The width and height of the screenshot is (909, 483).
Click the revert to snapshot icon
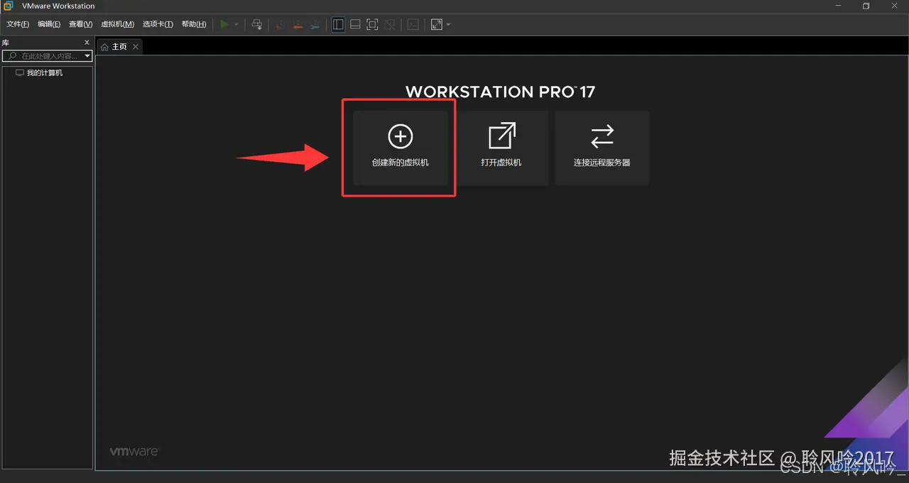[298, 24]
